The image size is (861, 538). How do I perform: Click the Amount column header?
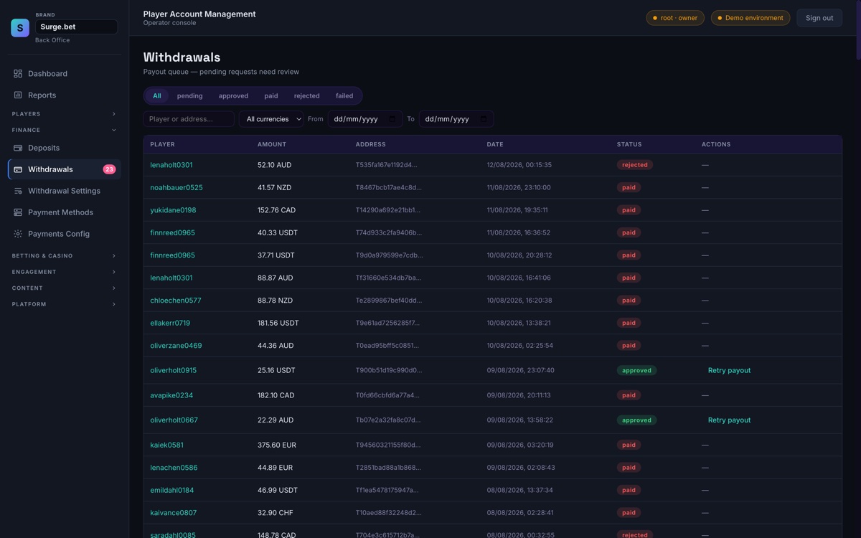pyautogui.click(x=272, y=144)
